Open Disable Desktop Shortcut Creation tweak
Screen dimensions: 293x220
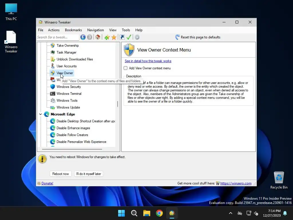[86, 121]
